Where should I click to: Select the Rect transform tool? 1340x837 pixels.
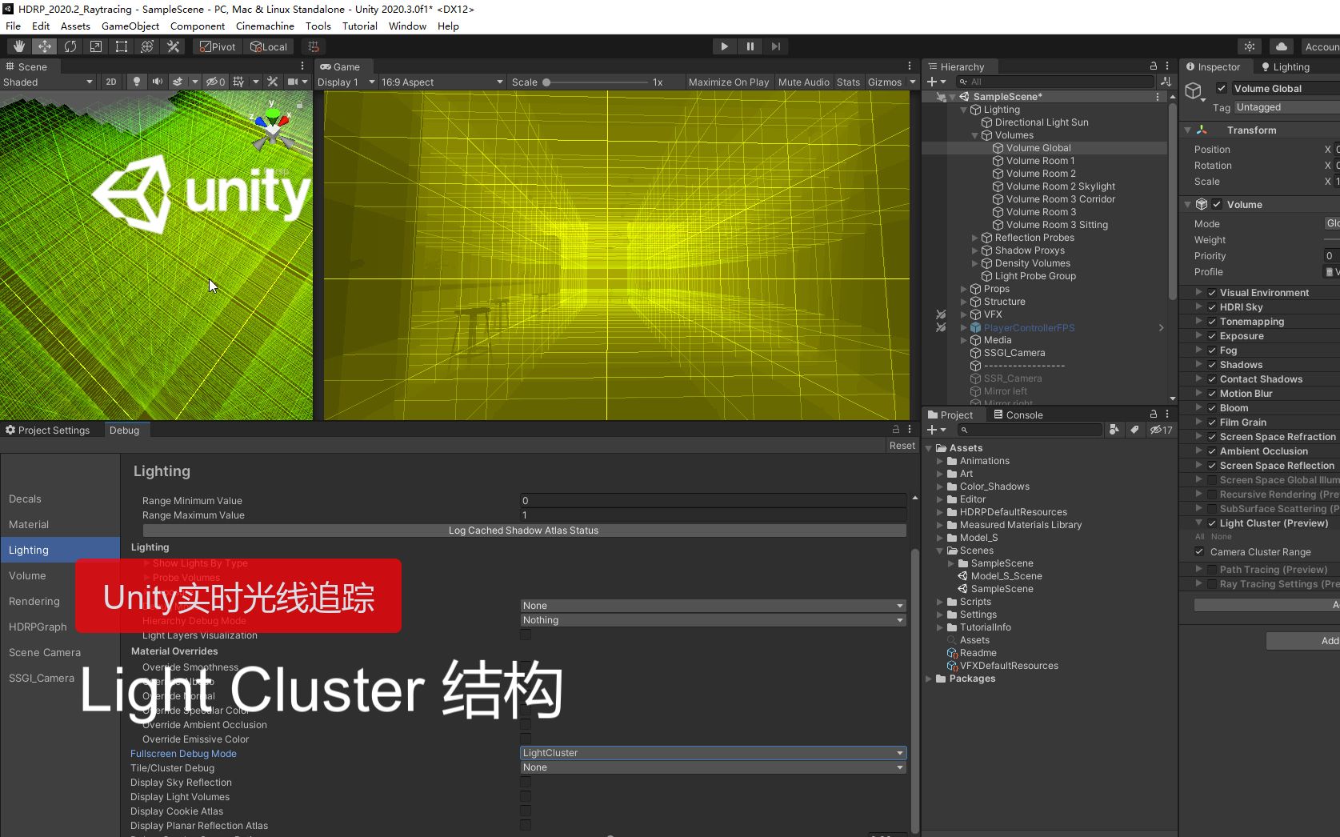pyautogui.click(x=122, y=46)
